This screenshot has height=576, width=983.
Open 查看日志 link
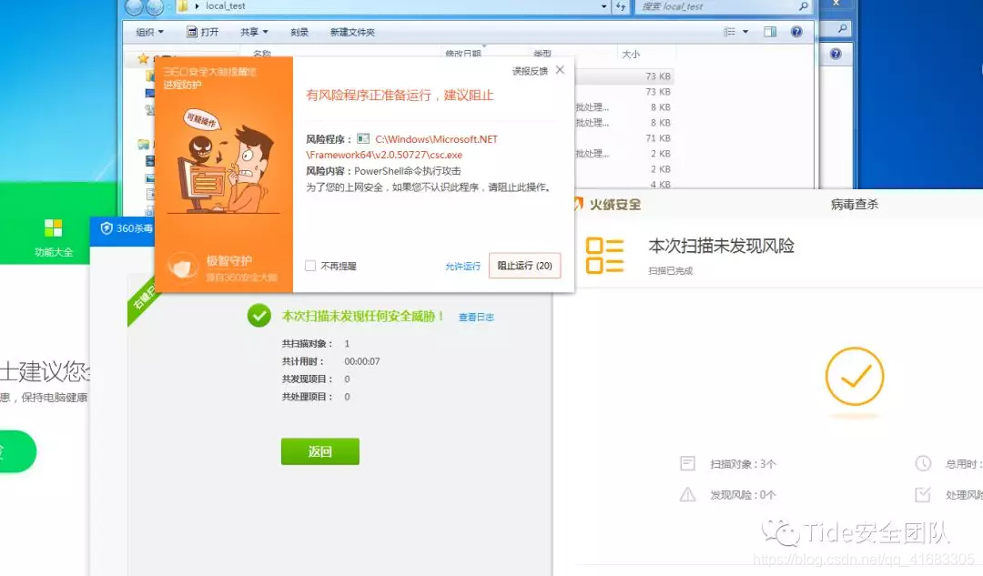[x=476, y=317]
